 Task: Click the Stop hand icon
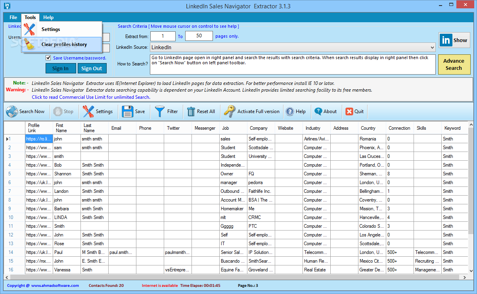58,111
